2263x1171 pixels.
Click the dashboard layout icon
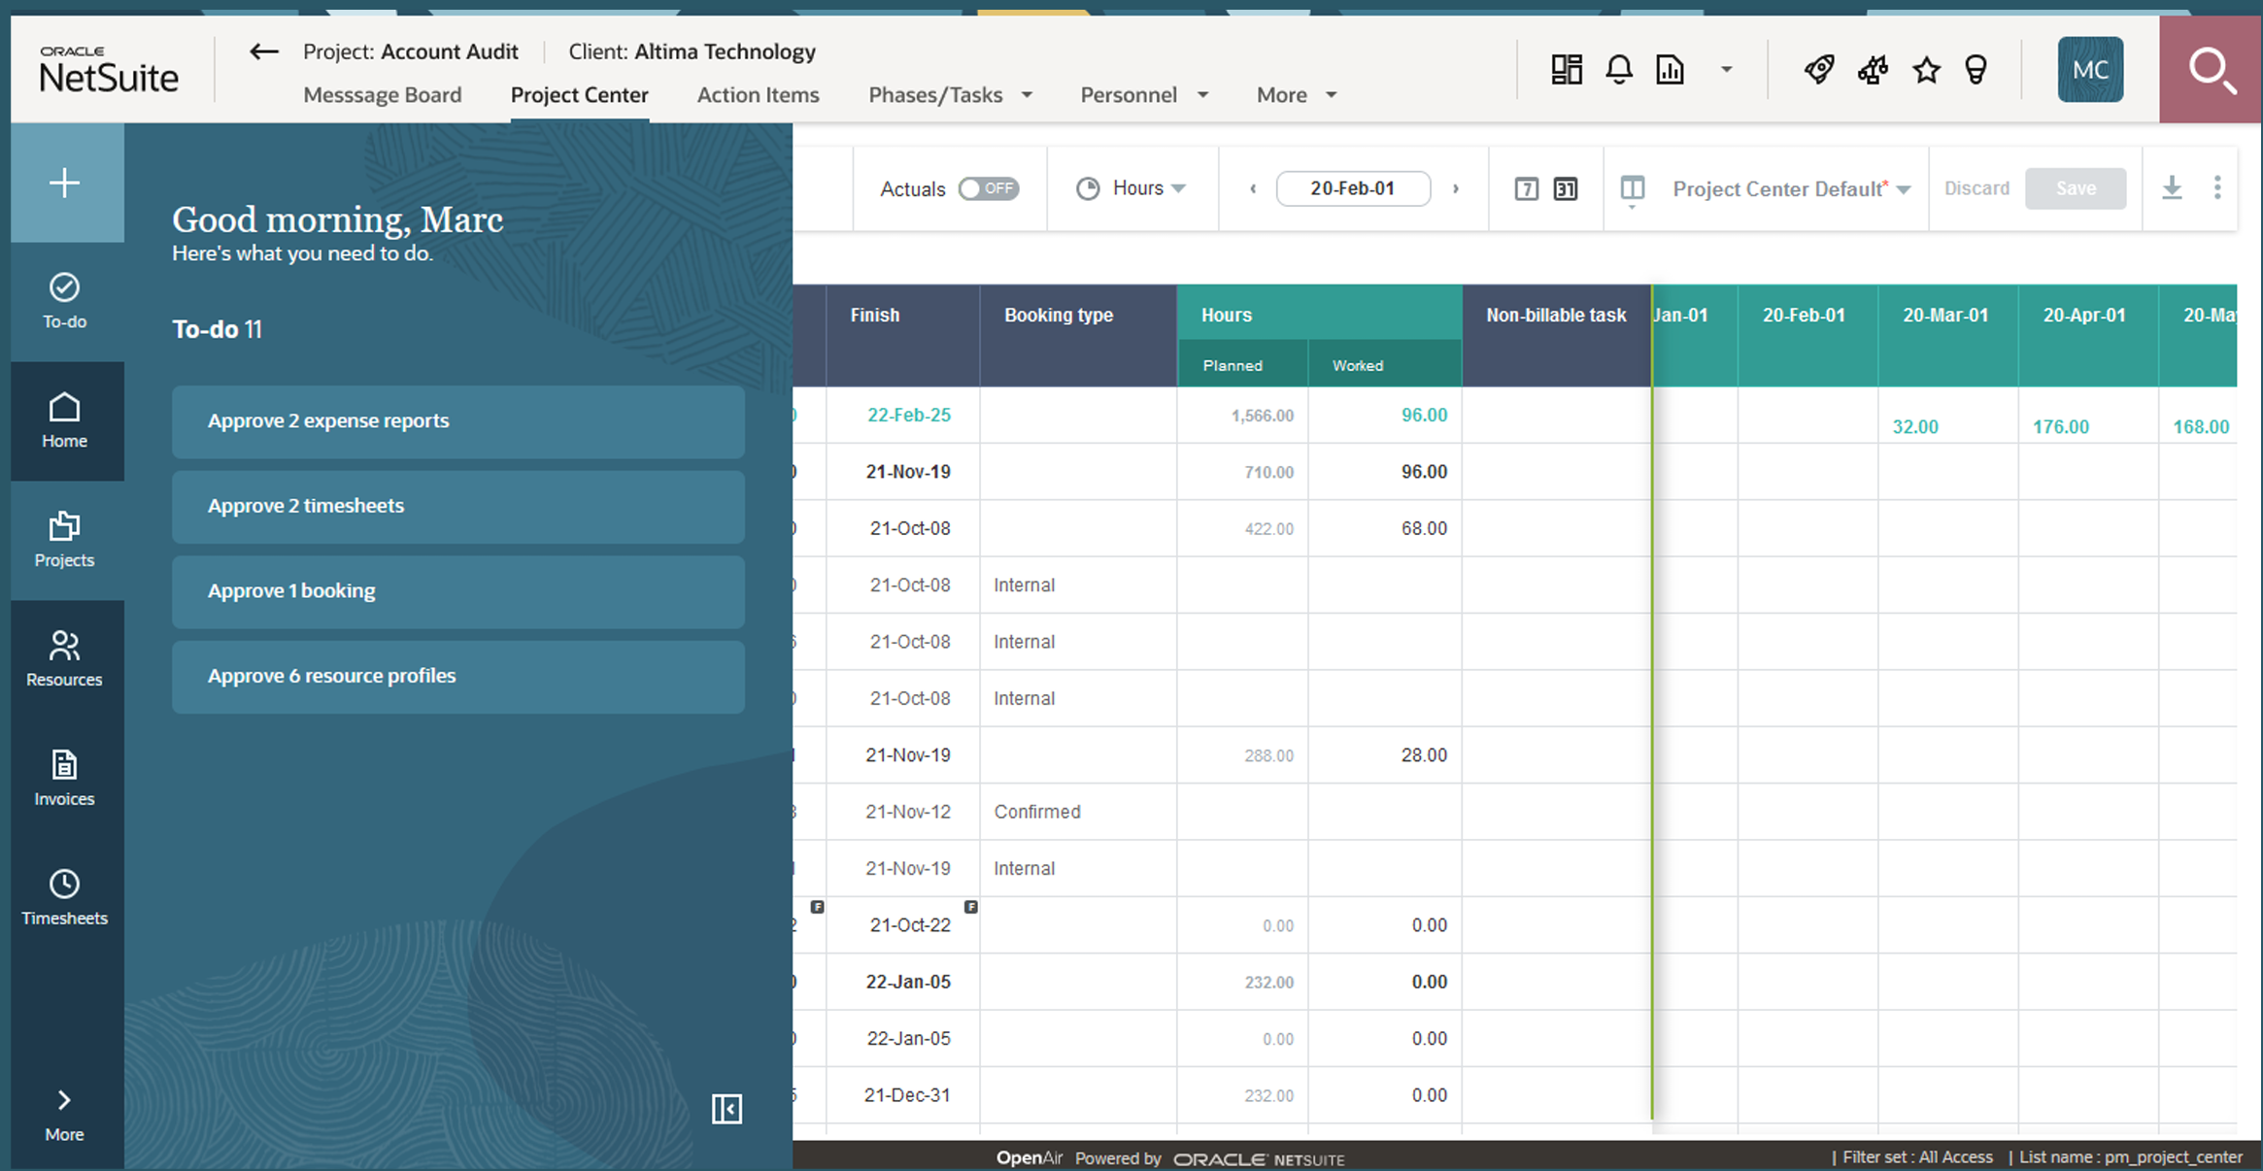(1566, 70)
